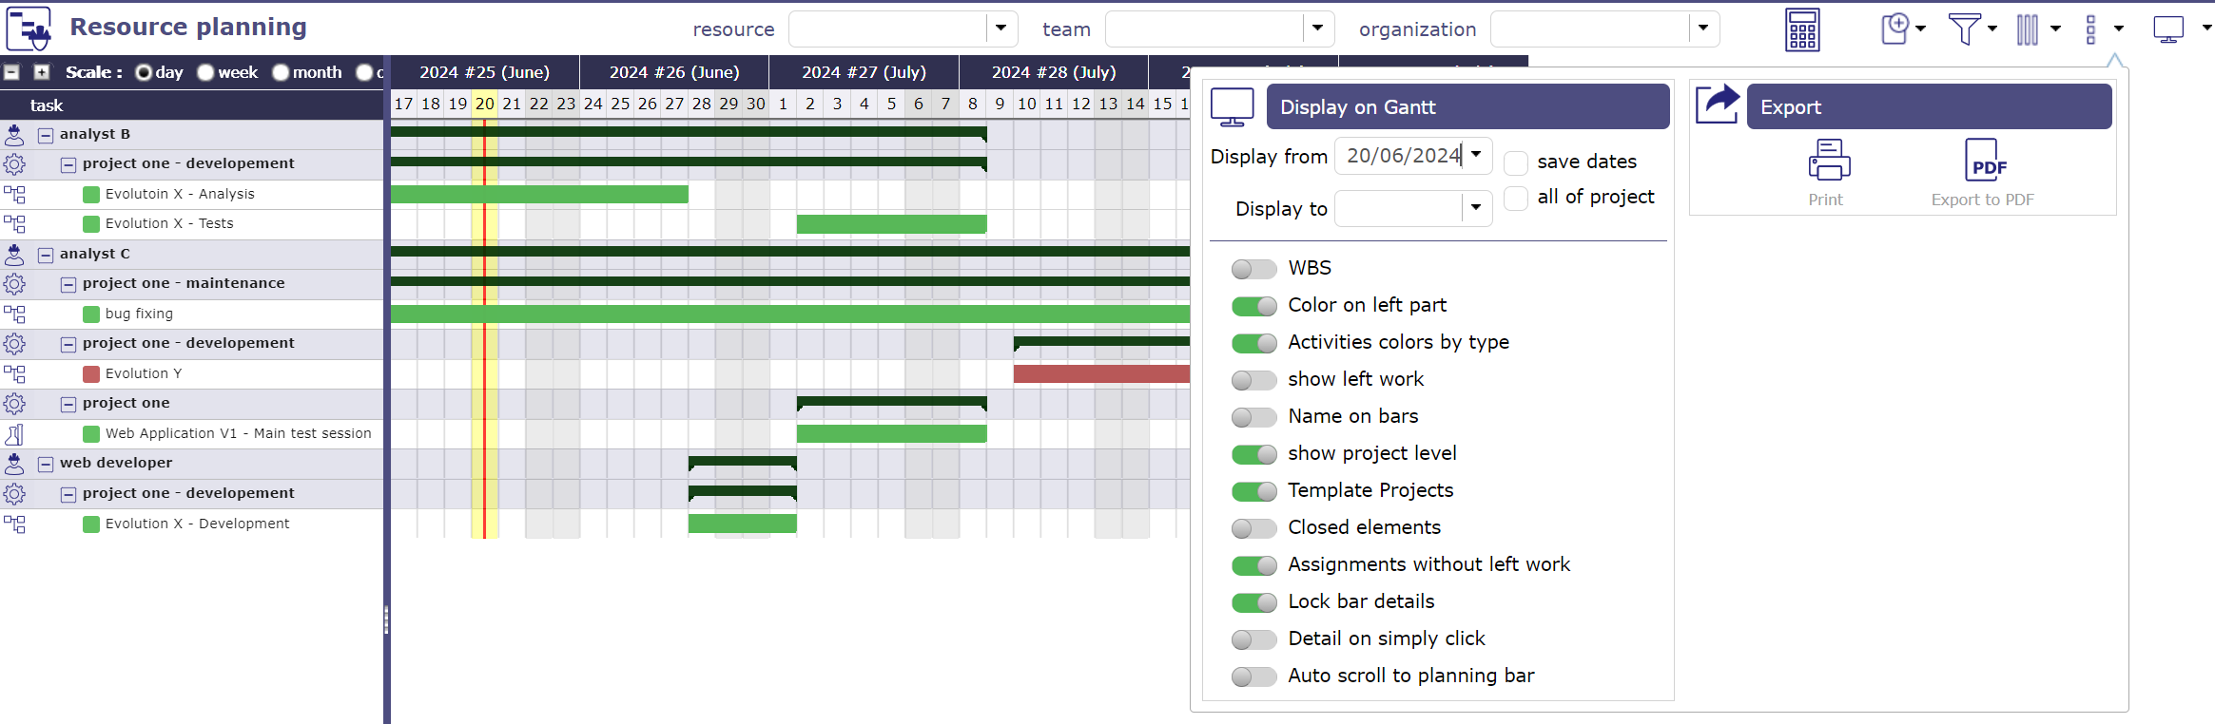The image size is (2215, 724).
Task: Open the Display from date picker arrow
Action: [x=1476, y=155]
